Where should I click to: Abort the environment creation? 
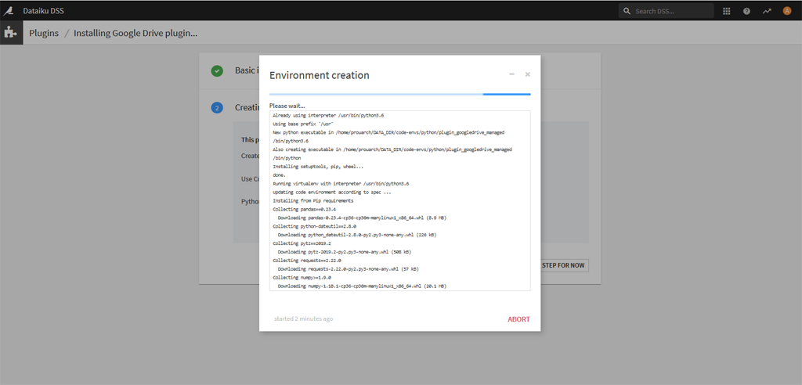518,319
